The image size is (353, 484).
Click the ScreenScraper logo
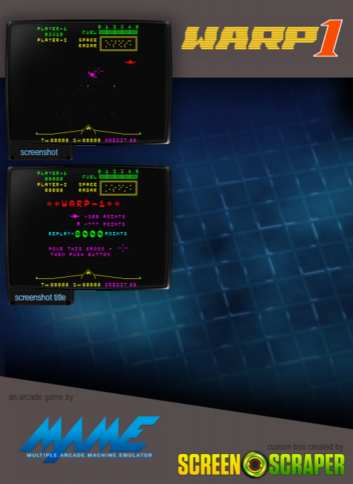tap(261, 464)
